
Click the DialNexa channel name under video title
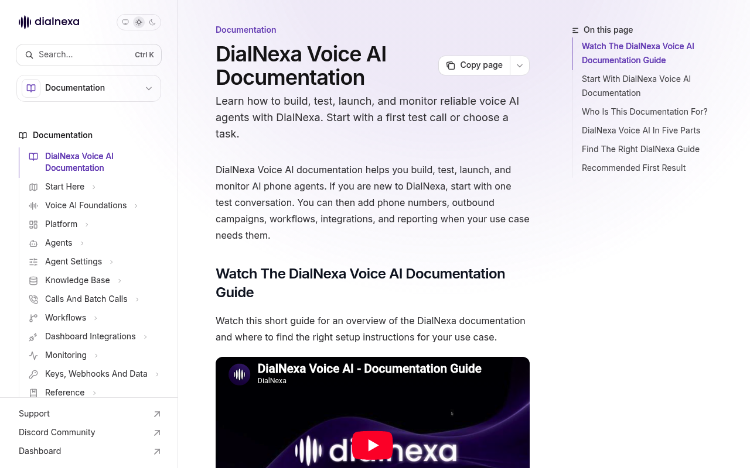(x=272, y=381)
